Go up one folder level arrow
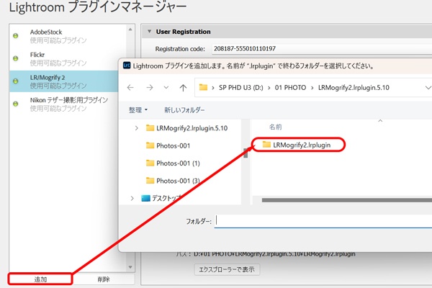 [183, 88]
